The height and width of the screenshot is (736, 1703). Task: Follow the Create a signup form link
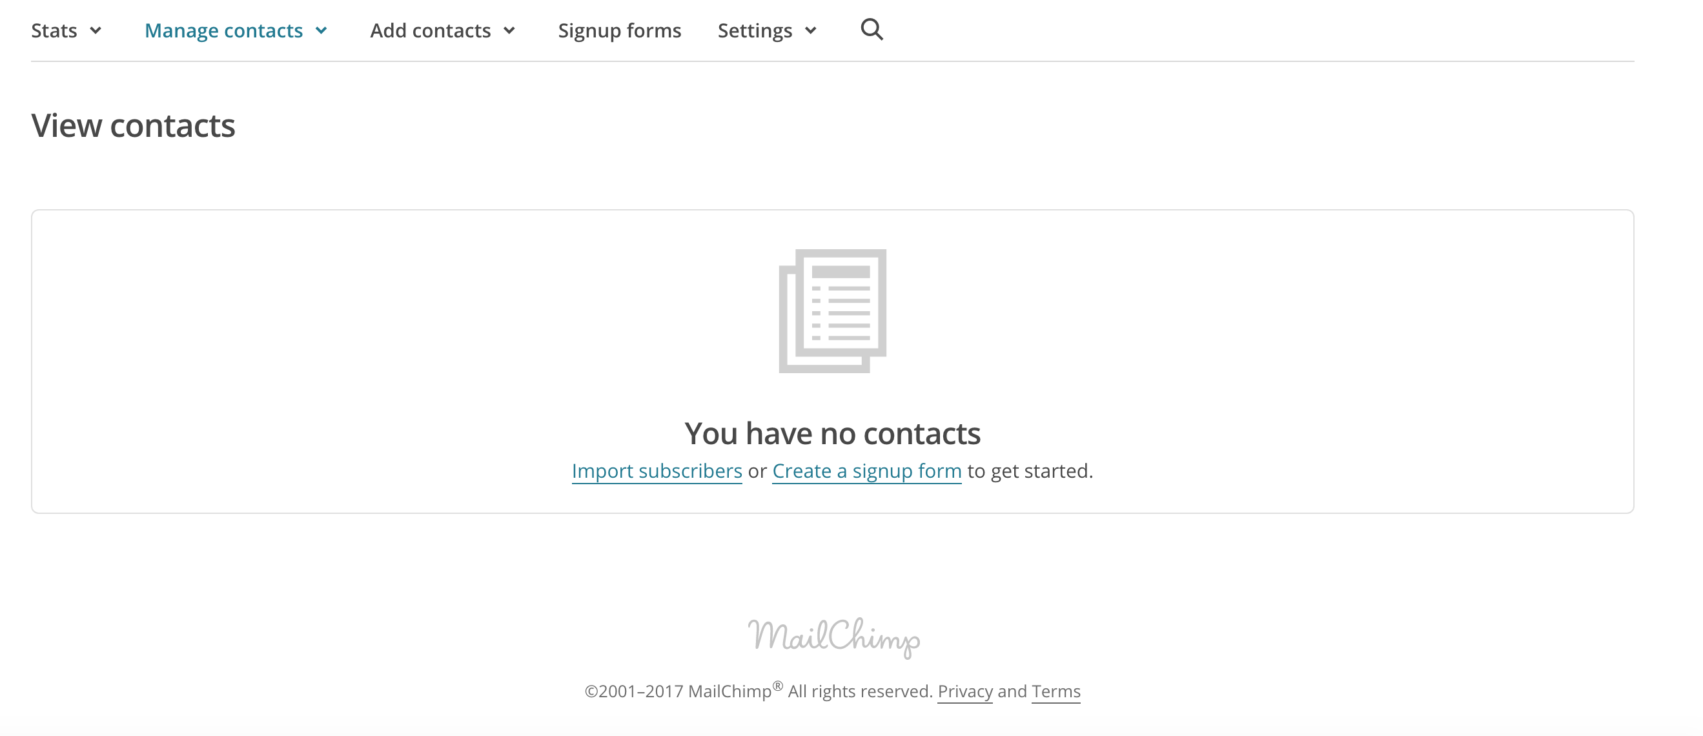[x=867, y=471]
